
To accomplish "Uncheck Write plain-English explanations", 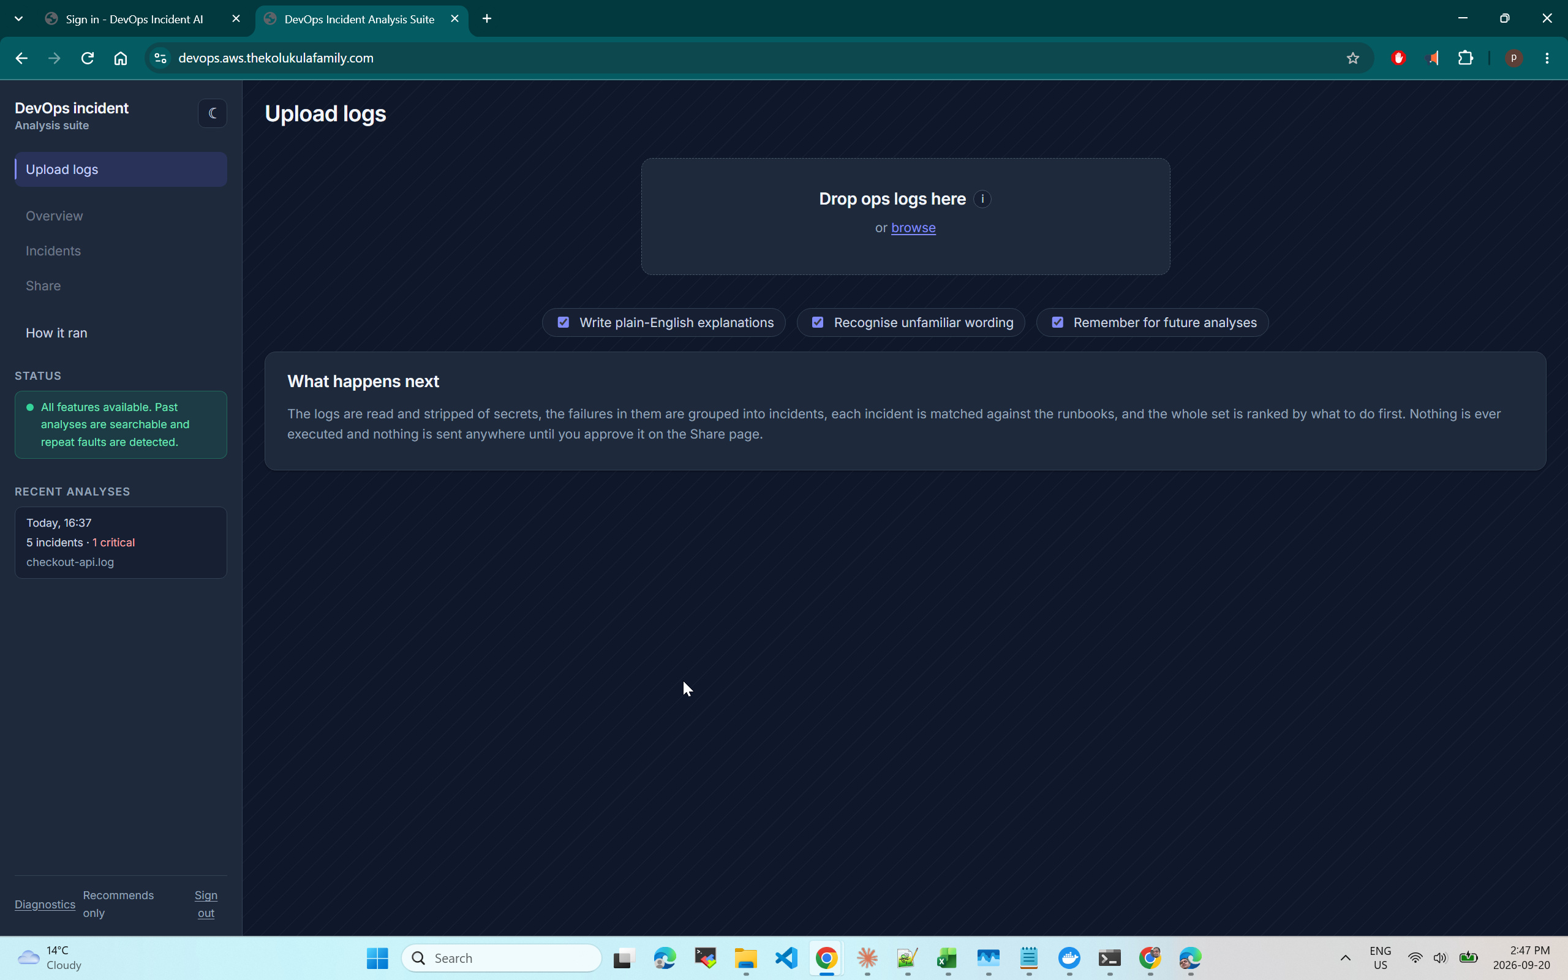I will tap(563, 322).
